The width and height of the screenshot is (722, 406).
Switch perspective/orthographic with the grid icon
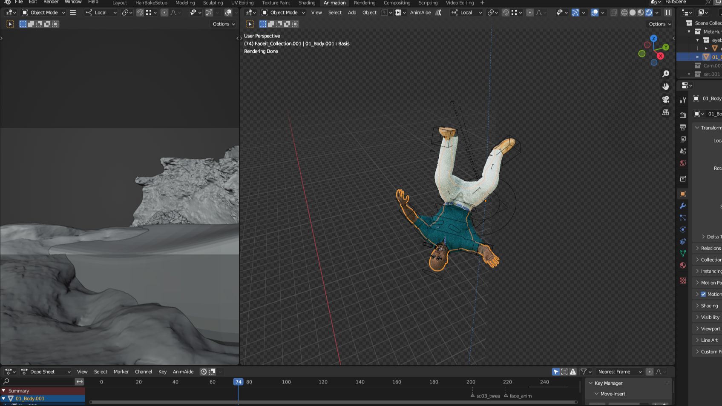(x=666, y=112)
